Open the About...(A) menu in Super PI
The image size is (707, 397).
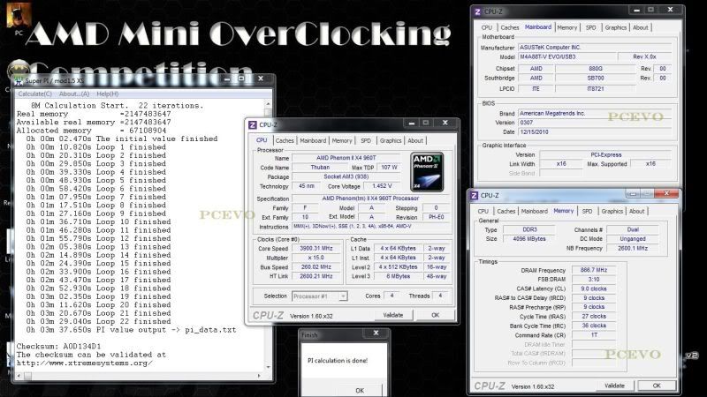click(74, 94)
